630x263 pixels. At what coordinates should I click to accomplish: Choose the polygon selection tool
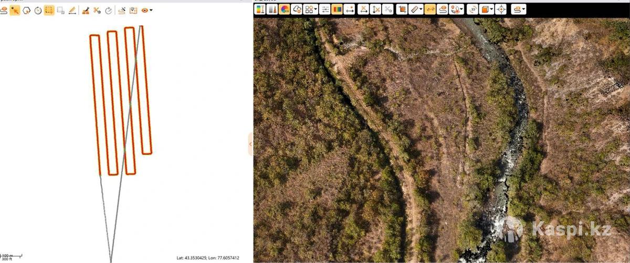point(26,10)
